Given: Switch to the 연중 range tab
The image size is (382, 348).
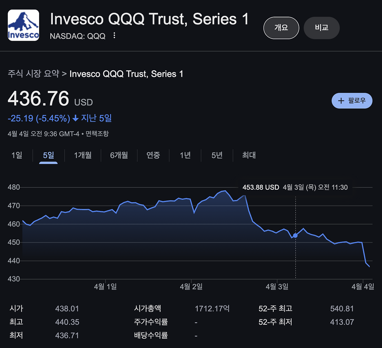Looking at the screenshot, I should [153, 155].
